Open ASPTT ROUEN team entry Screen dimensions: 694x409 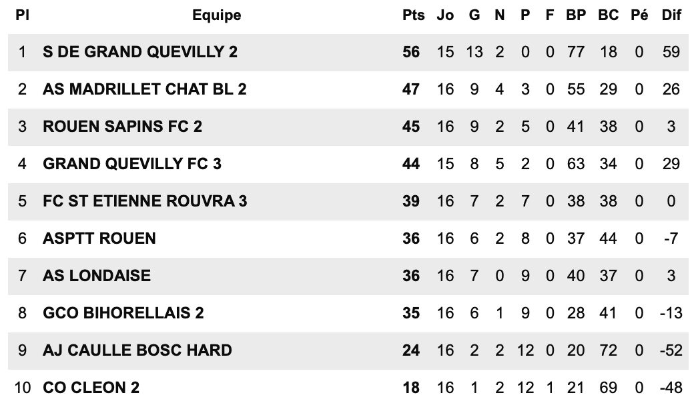pos(99,238)
